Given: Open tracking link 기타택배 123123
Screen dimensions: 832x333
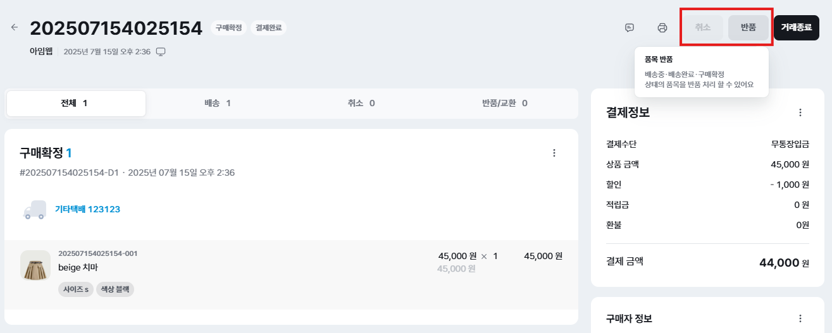Looking at the screenshot, I should click(x=87, y=209).
